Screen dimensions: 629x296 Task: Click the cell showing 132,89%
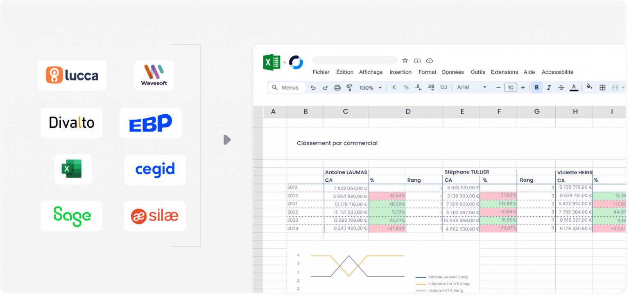click(498, 204)
